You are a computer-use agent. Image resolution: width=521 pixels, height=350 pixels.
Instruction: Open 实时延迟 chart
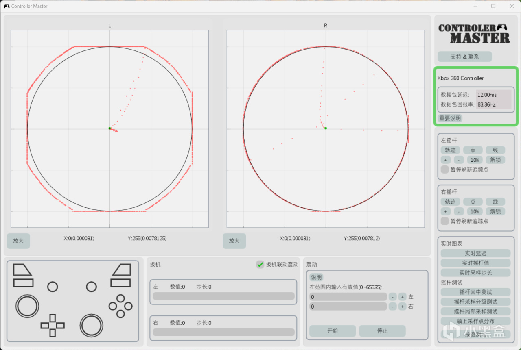[475, 253]
